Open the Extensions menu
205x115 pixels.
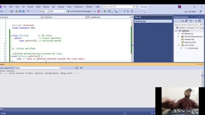pos(78,7)
